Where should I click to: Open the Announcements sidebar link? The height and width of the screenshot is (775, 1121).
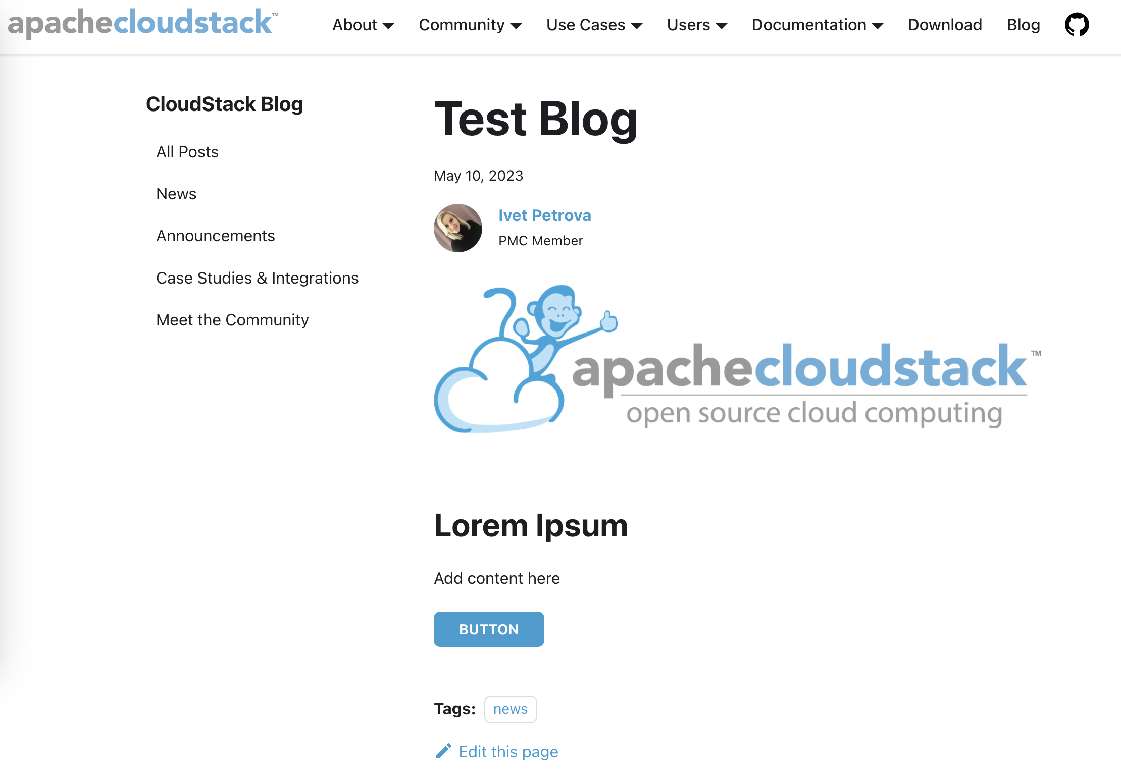tap(216, 236)
